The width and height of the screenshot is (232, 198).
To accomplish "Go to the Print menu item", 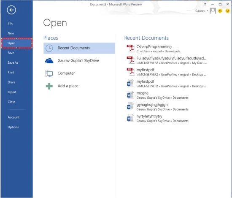I will [11, 73].
